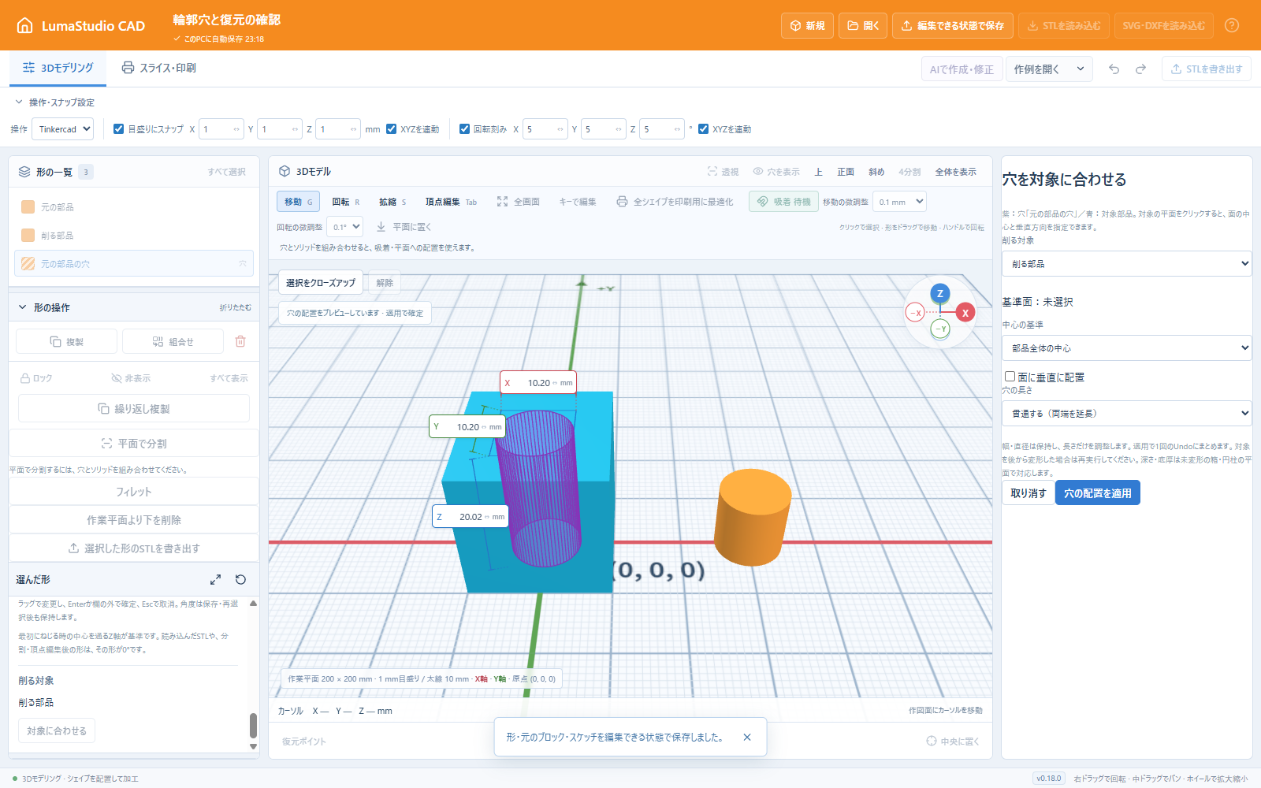Toggle 目盛りにスナップ checkbox
The width and height of the screenshot is (1261, 788).
[119, 129]
